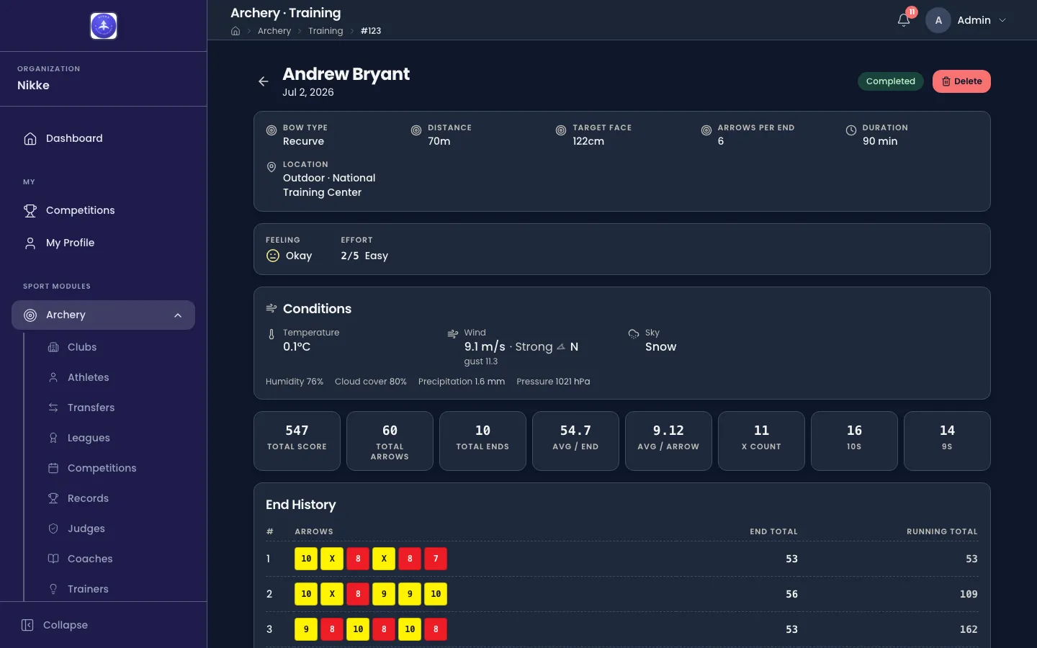This screenshot has height=648, width=1037.
Task: Click the Trainers lightbulb icon
Action: 53,589
